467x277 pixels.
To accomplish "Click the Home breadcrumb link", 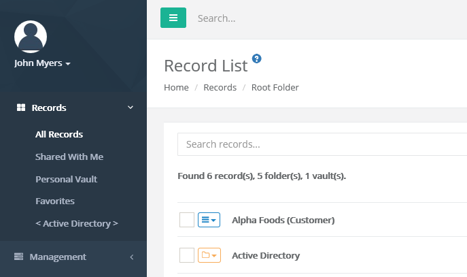I will click(x=176, y=87).
